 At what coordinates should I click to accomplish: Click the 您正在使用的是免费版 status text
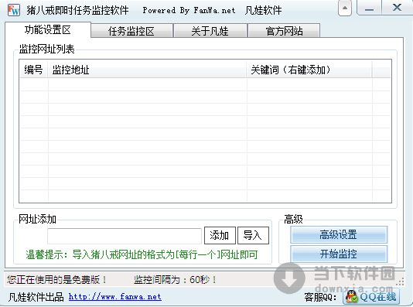point(56,279)
